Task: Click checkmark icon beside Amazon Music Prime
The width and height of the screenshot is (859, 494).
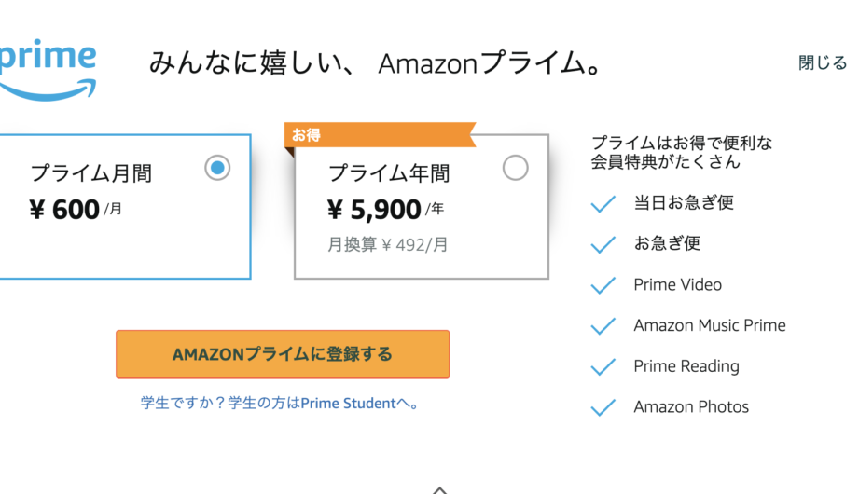Action: pos(603,326)
